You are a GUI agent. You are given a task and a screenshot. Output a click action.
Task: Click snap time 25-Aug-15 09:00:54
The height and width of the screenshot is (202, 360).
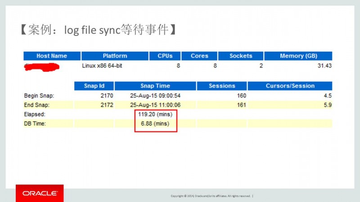tap(155, 96)
